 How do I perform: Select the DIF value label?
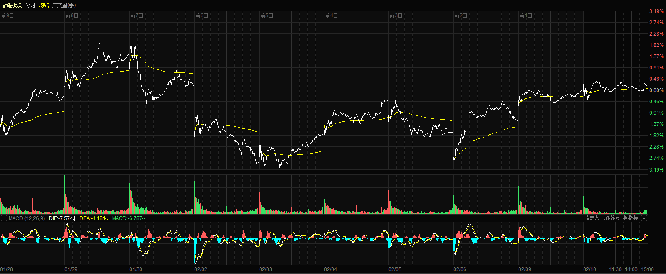pyautogui.click(x=62, y=218)
